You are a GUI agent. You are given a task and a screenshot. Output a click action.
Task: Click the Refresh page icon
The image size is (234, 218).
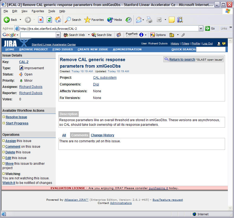pos(49,20)
